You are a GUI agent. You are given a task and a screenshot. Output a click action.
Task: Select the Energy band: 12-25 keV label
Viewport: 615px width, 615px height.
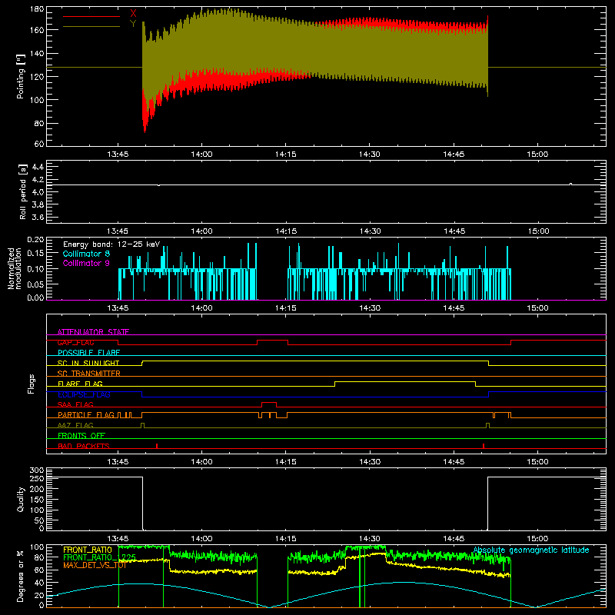click(x=111, y=244)
